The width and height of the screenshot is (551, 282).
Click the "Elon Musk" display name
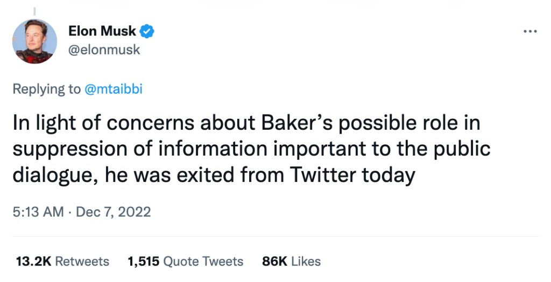pos(102,31)
